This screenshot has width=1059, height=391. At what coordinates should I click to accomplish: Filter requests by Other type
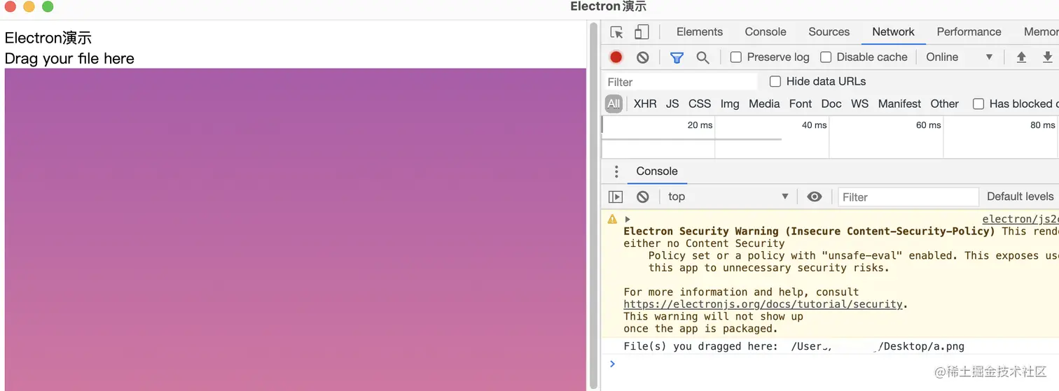[x=944, y=104]
